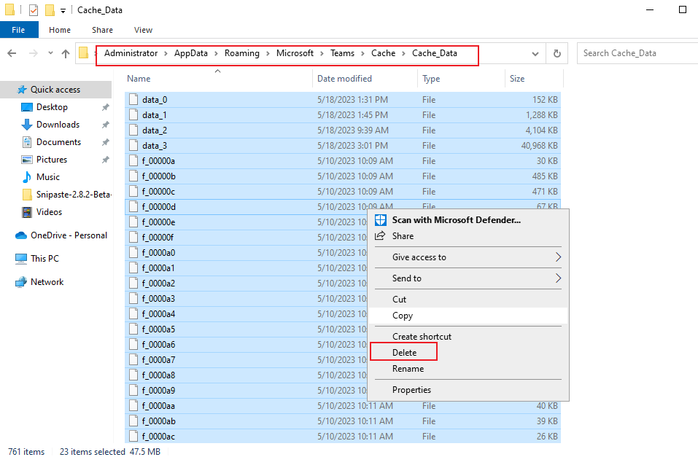The width and height of the screenshot is (698, 457).
Task: Click the 40,968 KB size cell
Action: [539, 146]
